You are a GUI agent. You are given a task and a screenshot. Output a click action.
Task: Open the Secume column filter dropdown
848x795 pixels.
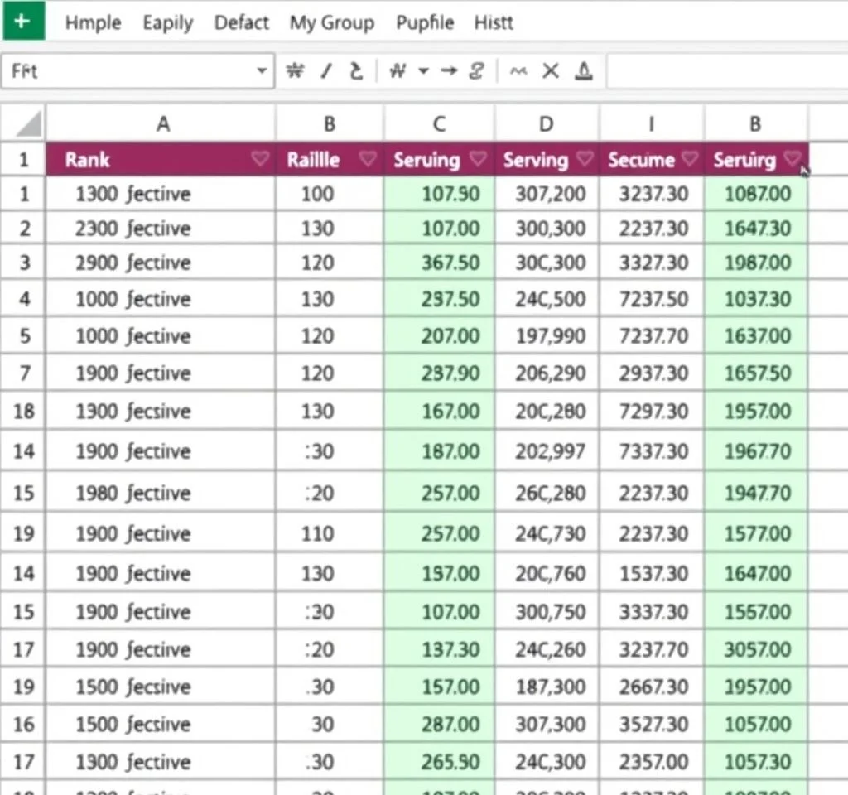tap(691, 159)
